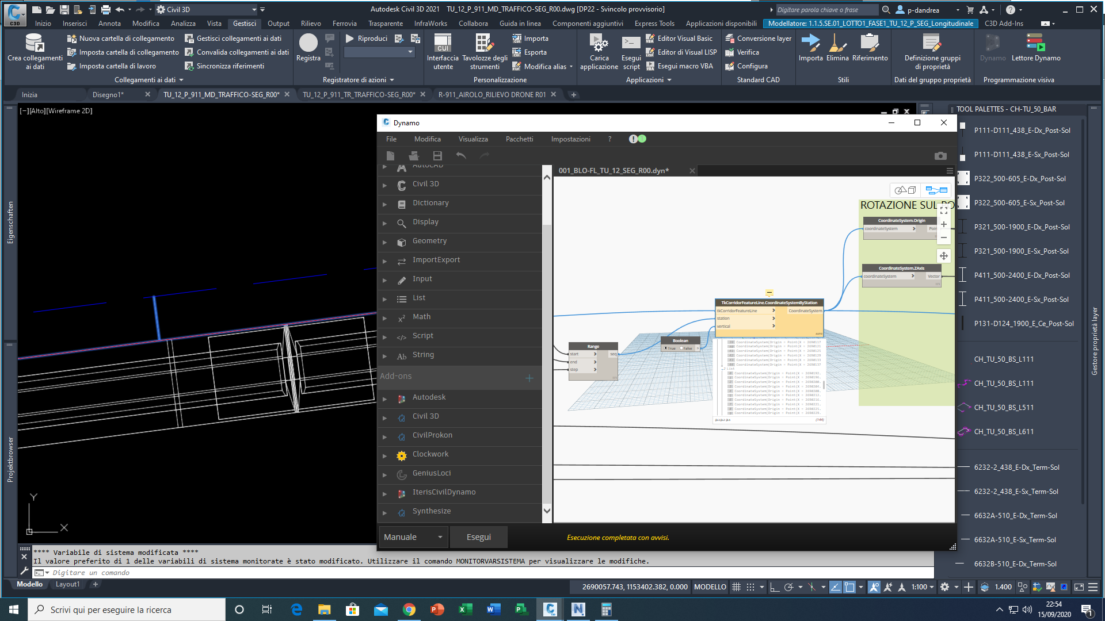This screenshot has height=621, width=1105.
Task: Click the Registra action recorder button
Action: [x=308, y=43]
